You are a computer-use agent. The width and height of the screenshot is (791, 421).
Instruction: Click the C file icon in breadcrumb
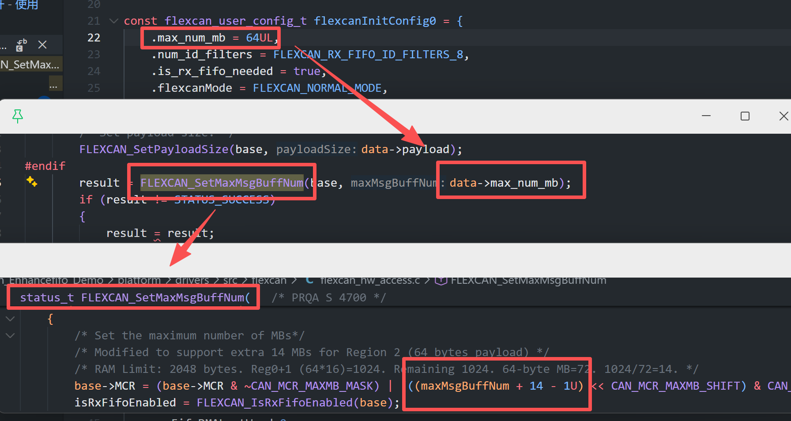click(310, 280)
